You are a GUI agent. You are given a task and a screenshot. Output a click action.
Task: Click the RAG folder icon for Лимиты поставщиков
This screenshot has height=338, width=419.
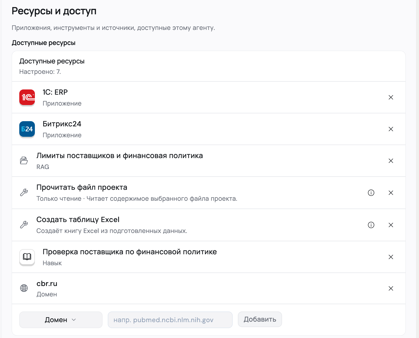[x=24, y=161]
